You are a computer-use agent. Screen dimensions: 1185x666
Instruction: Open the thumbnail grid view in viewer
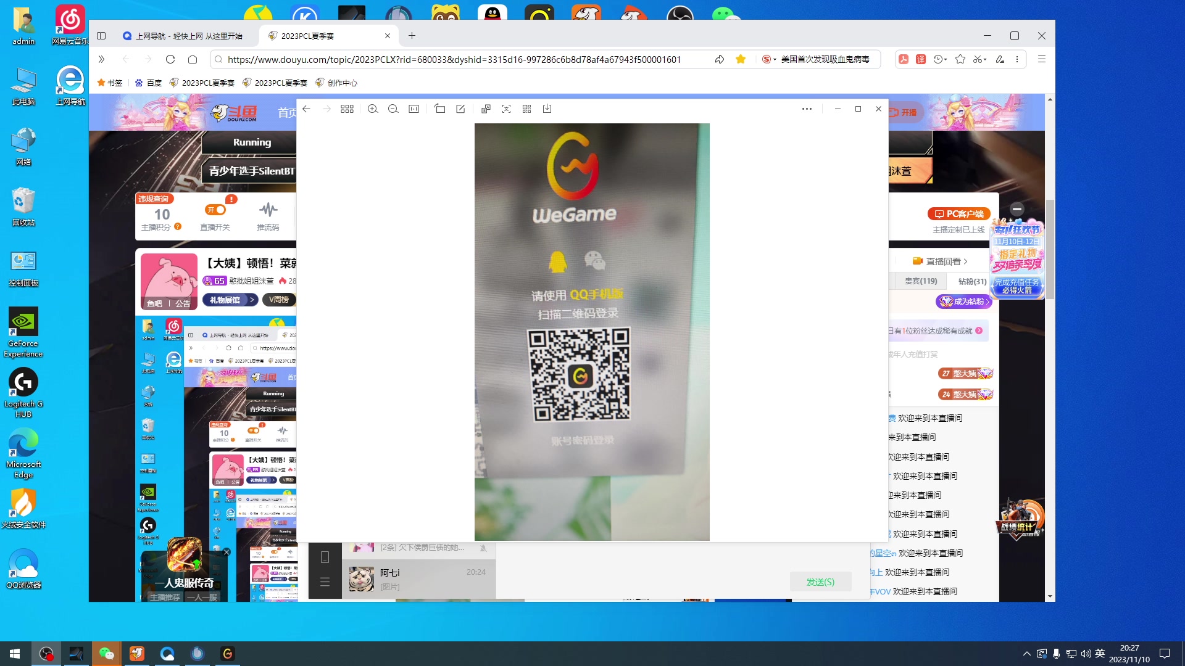point(347,109)
